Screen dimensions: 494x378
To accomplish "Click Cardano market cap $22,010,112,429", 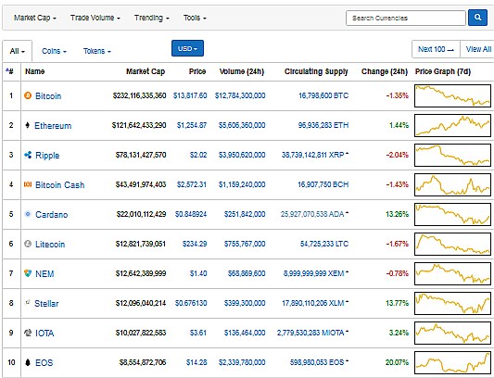I will (x=141, y=214).
